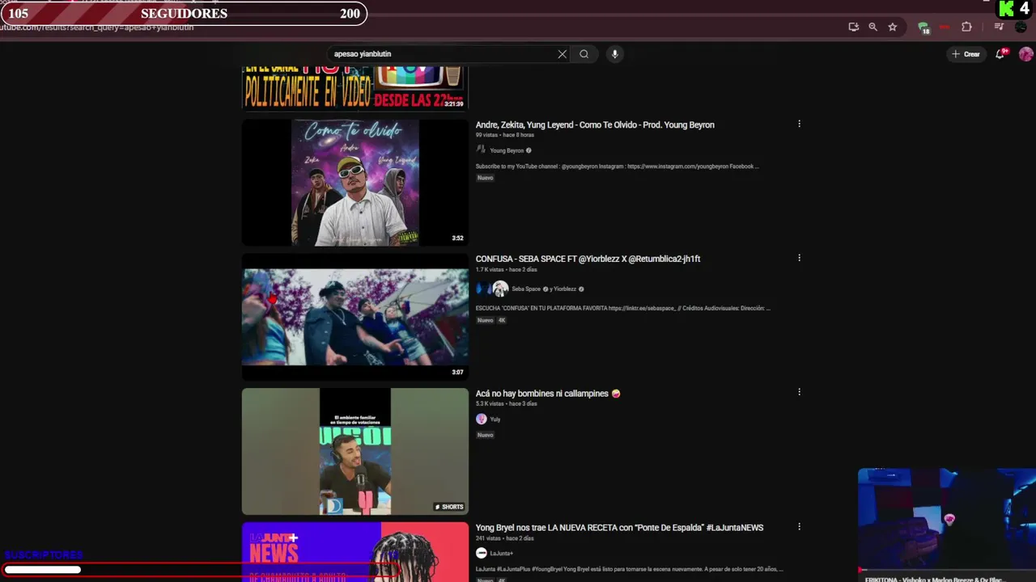The image size is (1036, 582).
Task: Click description 'LaJunta #LaJuntaPlus #YoungBryel'
Action: click(x=629, y=569)
